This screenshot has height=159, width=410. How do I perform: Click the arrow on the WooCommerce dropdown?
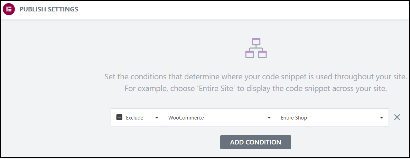[x=269, y=118]
